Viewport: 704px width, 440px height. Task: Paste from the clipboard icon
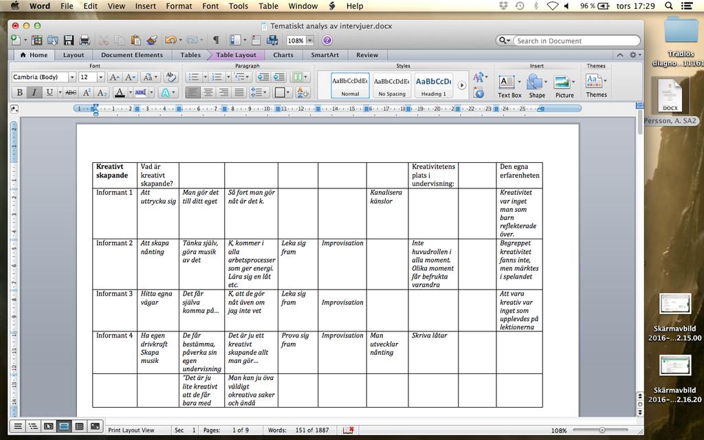[135, 41]
